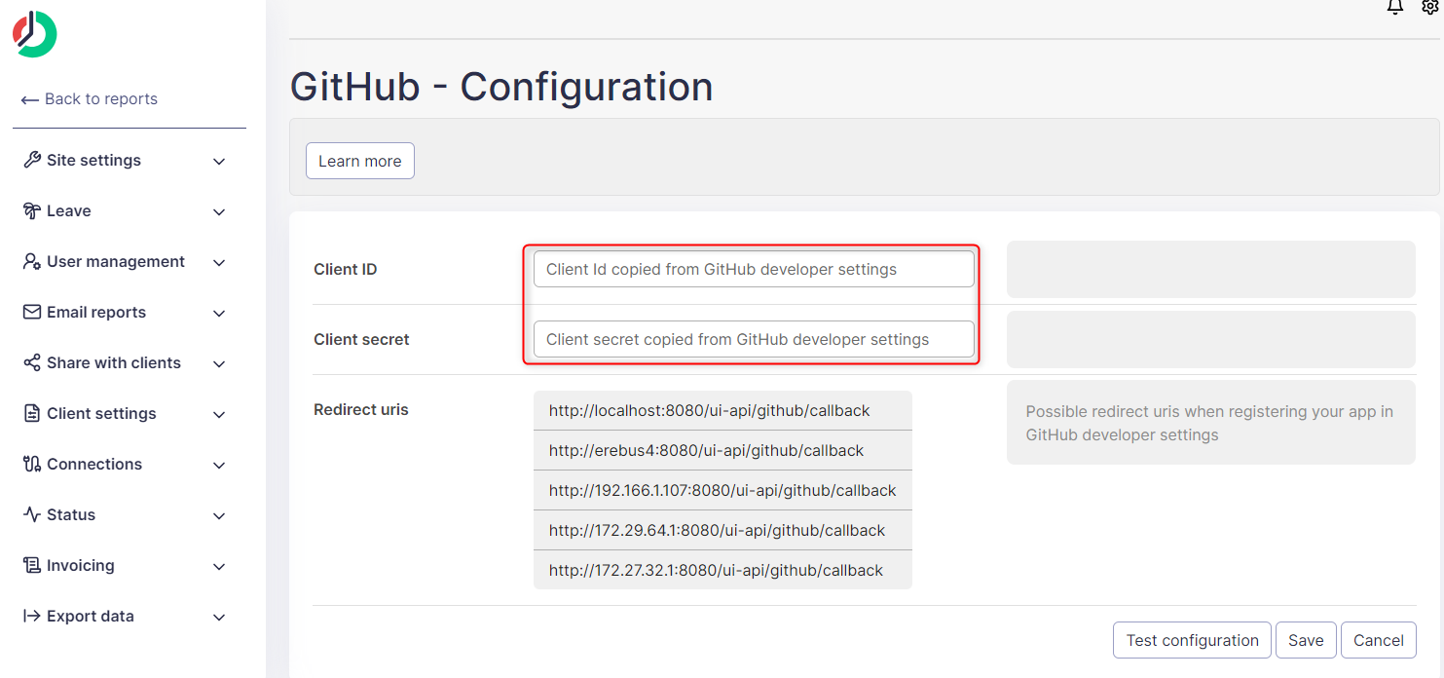Click the Invoicing receipt icon
Screen dimensions: 1444x678
tap(31, 565)
